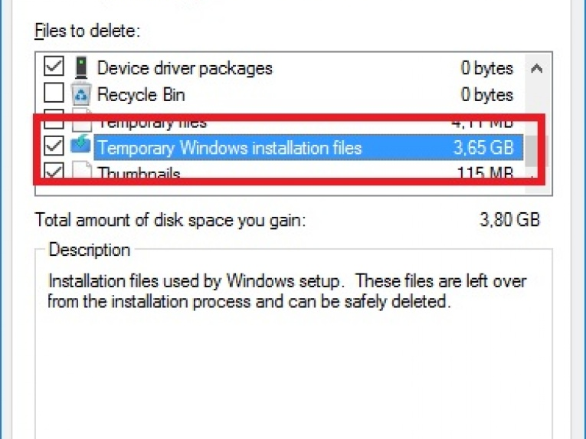This screenshot has height=439, width=586.
Task: Click the 3,65 GB size value
Action: click(483, 147)
